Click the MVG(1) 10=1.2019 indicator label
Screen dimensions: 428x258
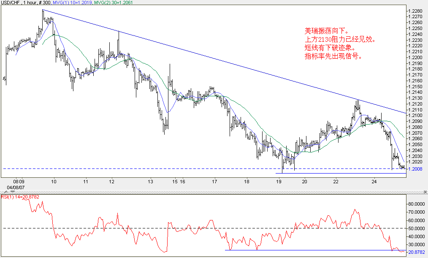click(x=72, y=3)
